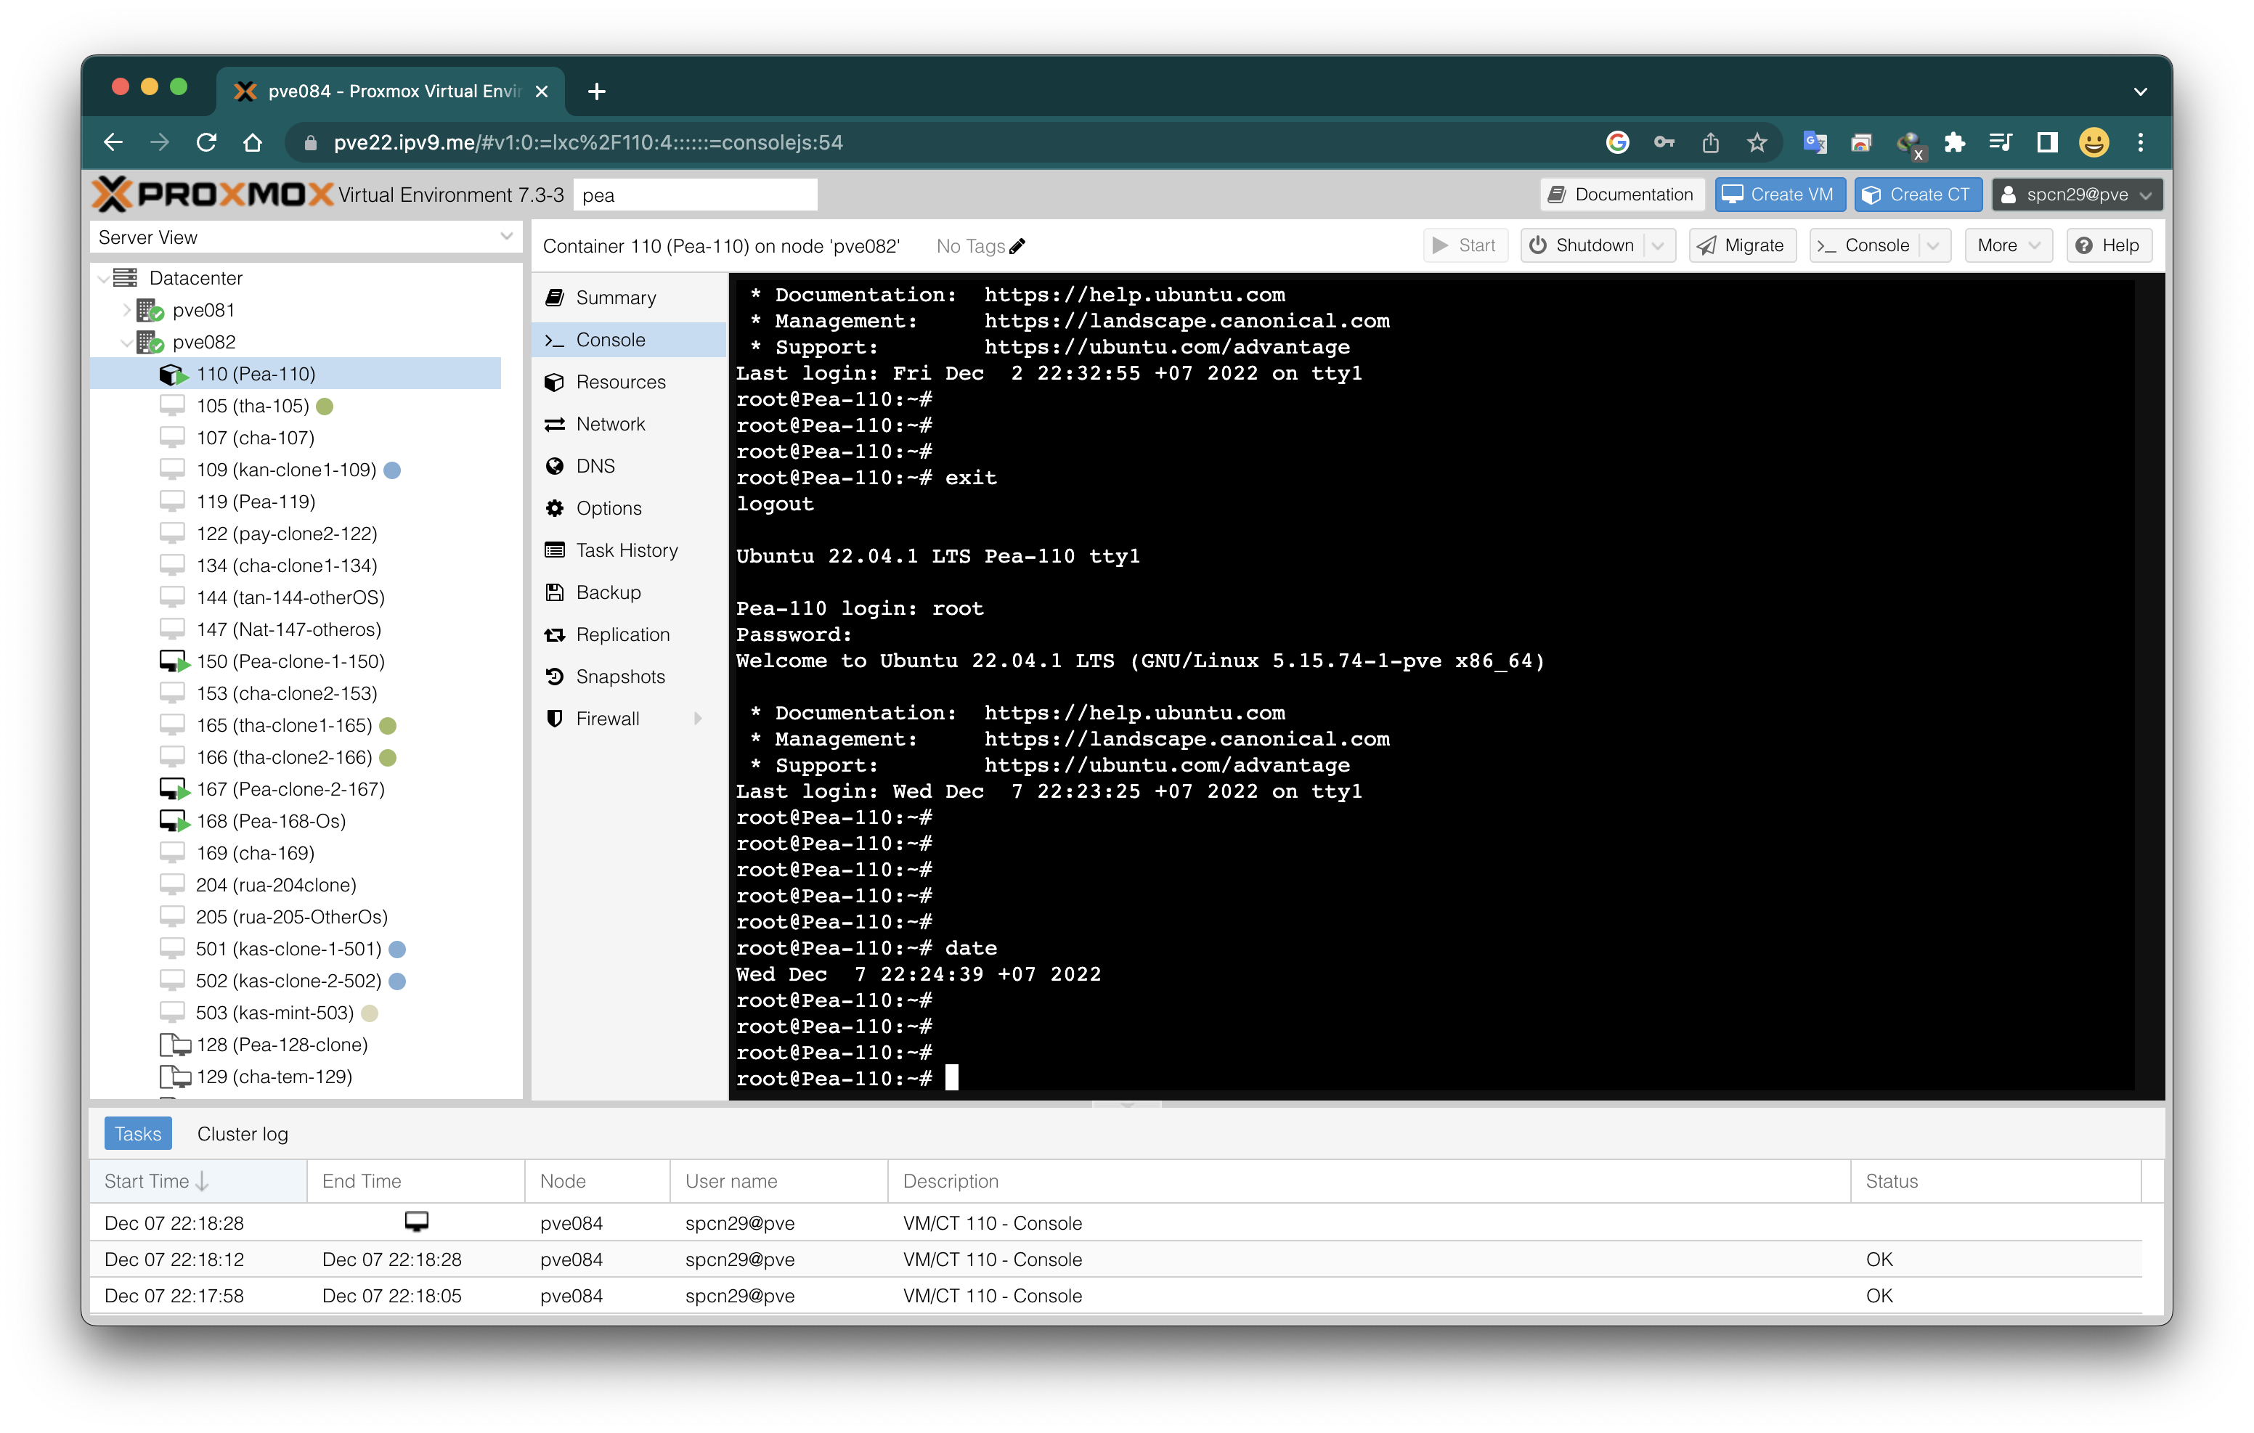The height and width of the screenshot is (1433, 2254).
Task: Click the Create VM button
Action: click(x=1779, y=195)
